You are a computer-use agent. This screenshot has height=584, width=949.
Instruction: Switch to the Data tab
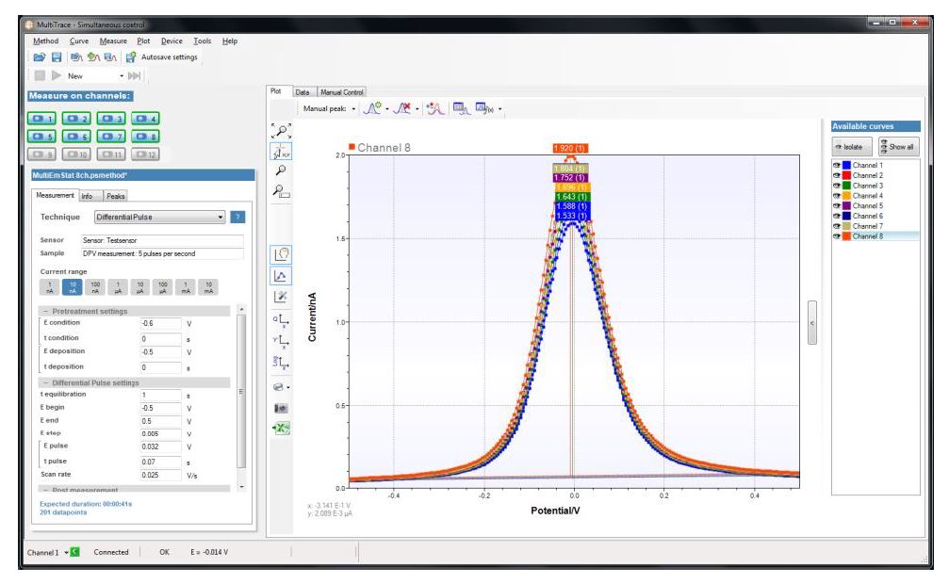(303, 92)
